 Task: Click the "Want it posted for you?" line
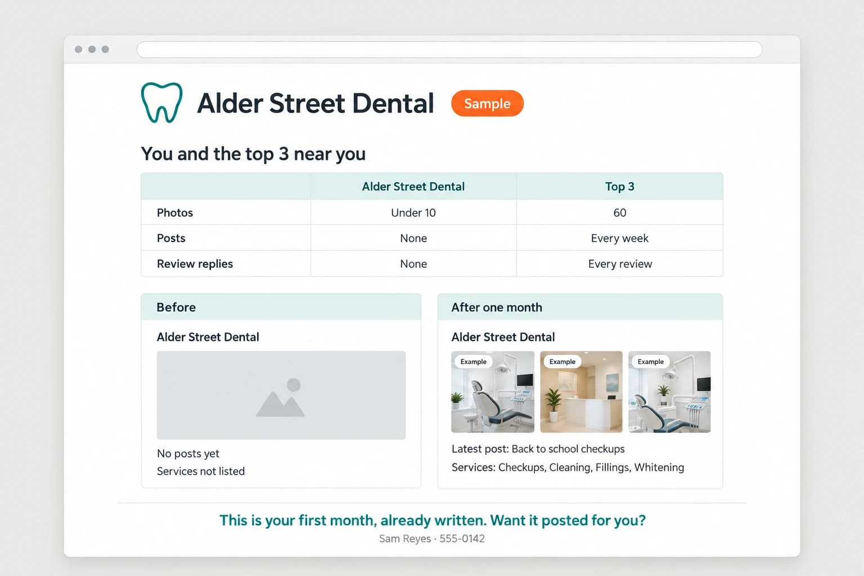[x=433, y=520]
